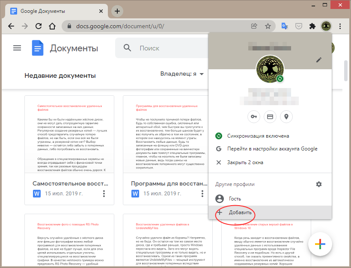Click the address bar URL
This screenshot has height=268, width=351.
pyautogui.click(x=120, y=26)
